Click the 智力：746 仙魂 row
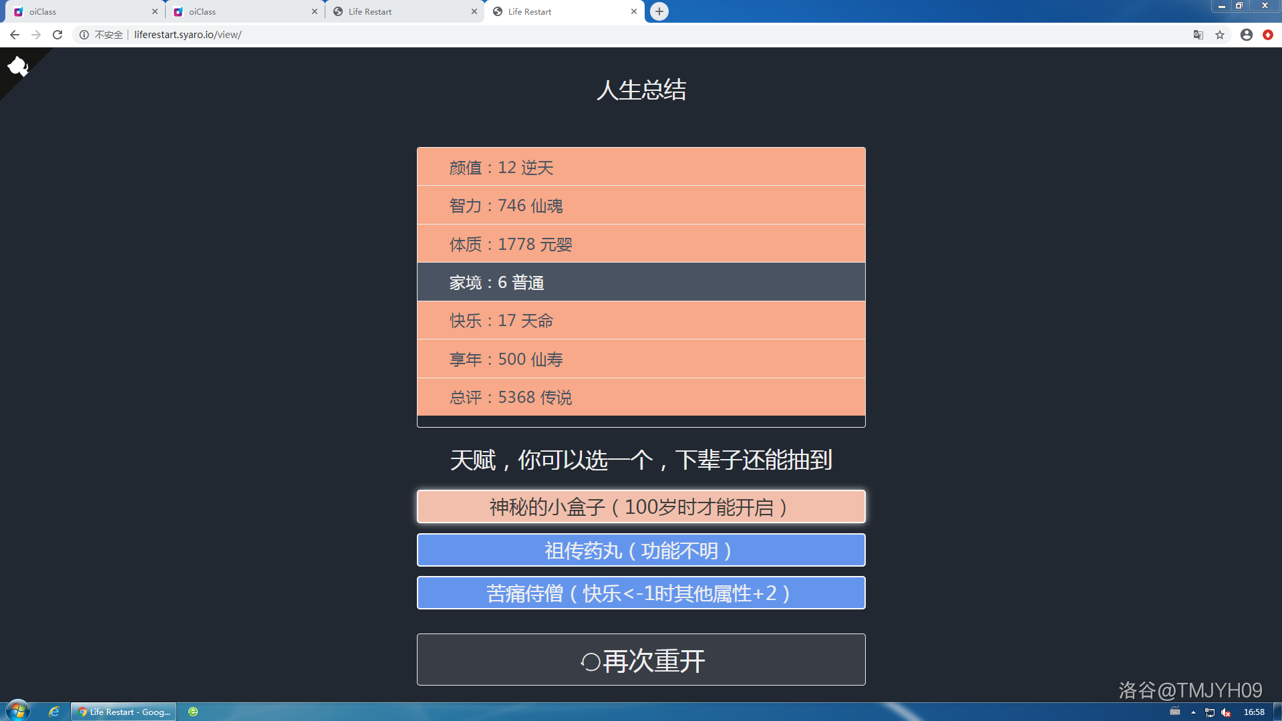This screenshot has height=721, width=1282. pos(641,205)
